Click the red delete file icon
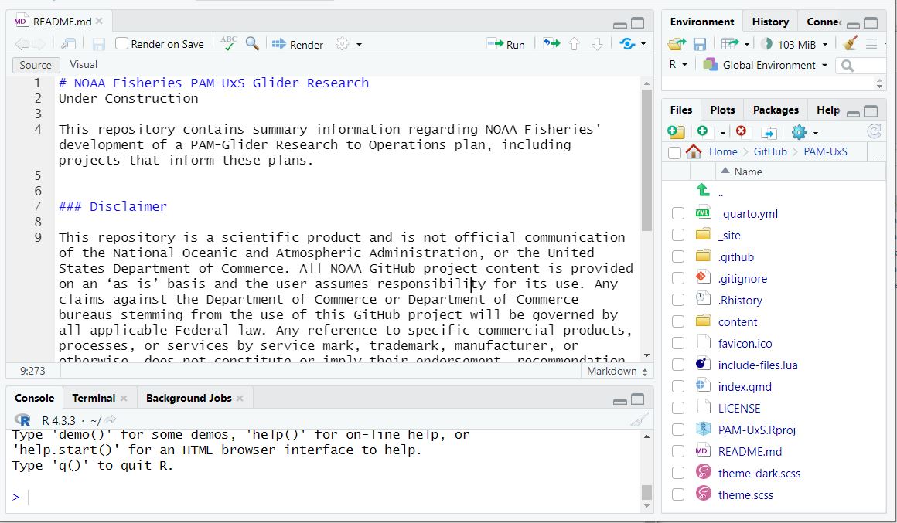This screenshot has height=523, width=897. (x=742, y=132)
